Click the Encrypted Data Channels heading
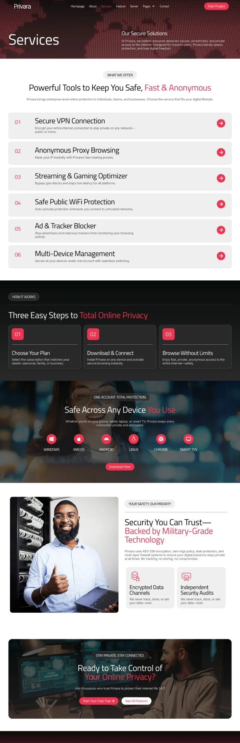The image size is (240, 743). 146,590
